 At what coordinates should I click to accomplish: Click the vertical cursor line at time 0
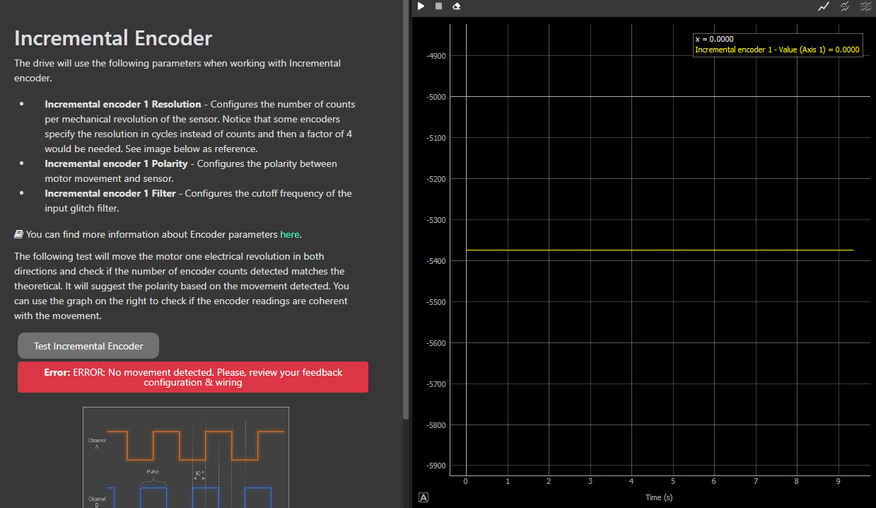pyautogui.click(x=466, y=177)
